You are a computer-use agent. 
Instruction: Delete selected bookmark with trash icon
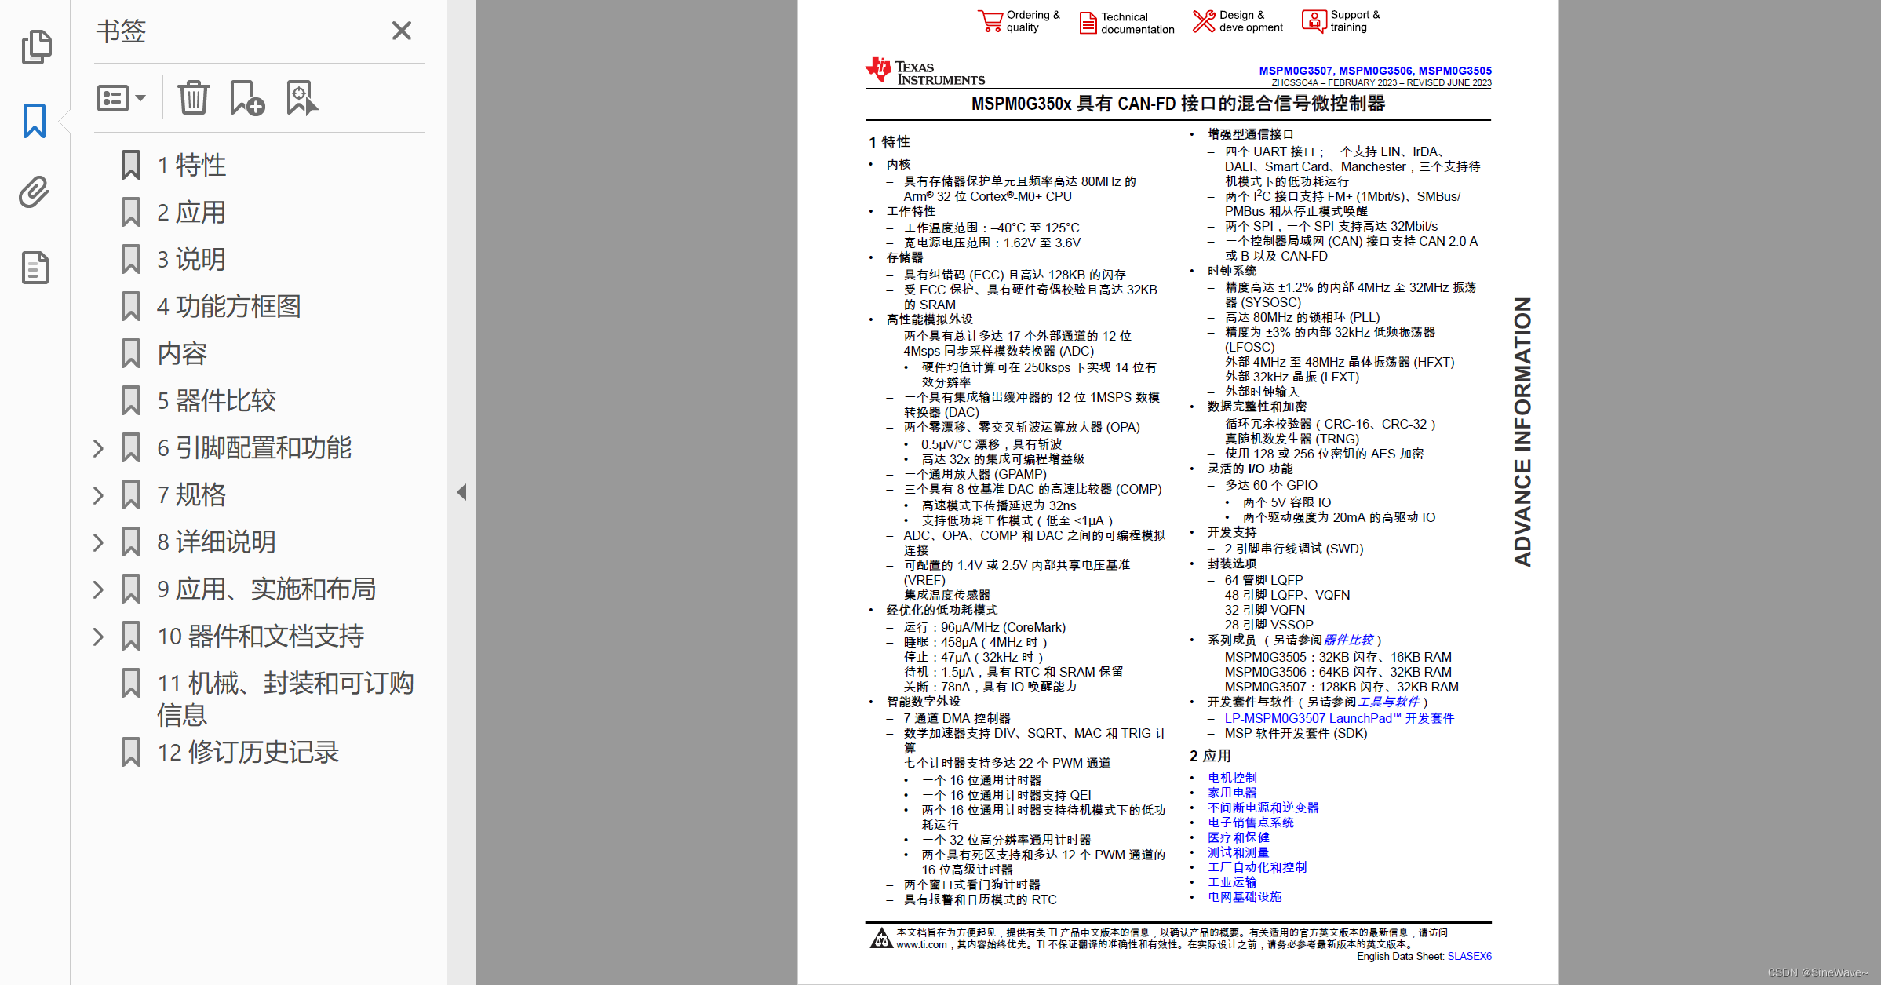click(x=193, y=98)
